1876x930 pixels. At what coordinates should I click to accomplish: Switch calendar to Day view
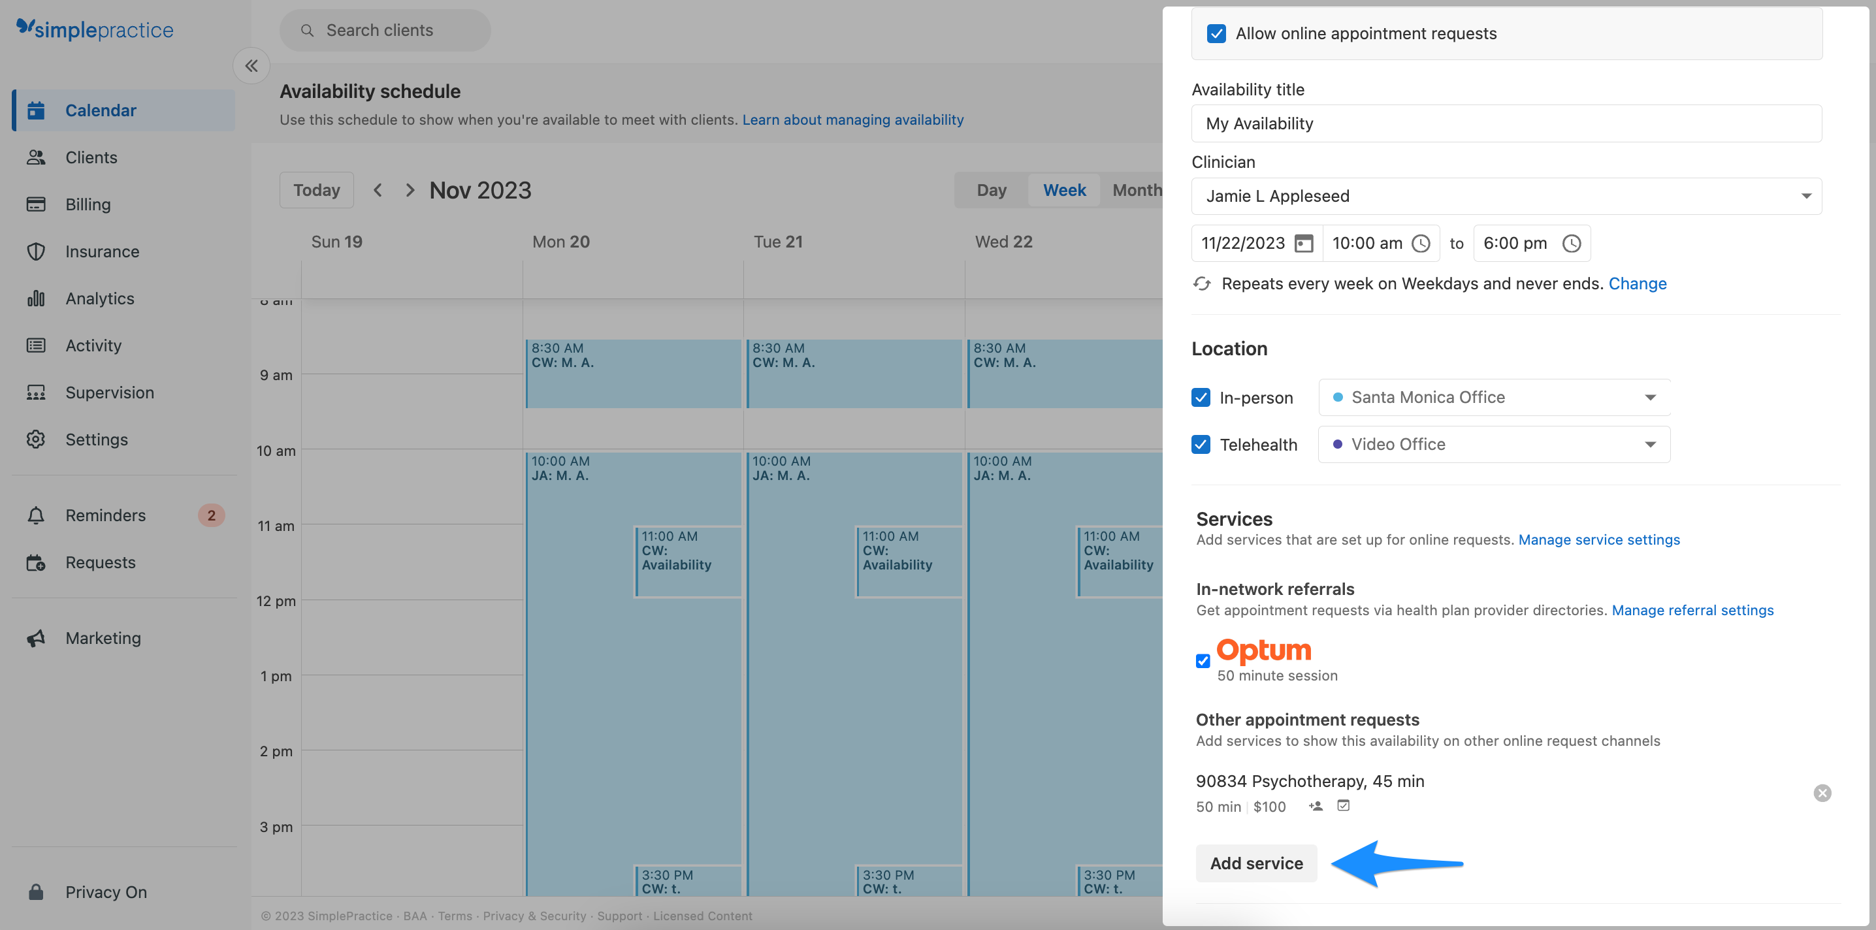pyautogui.click(x=990, y=190)
